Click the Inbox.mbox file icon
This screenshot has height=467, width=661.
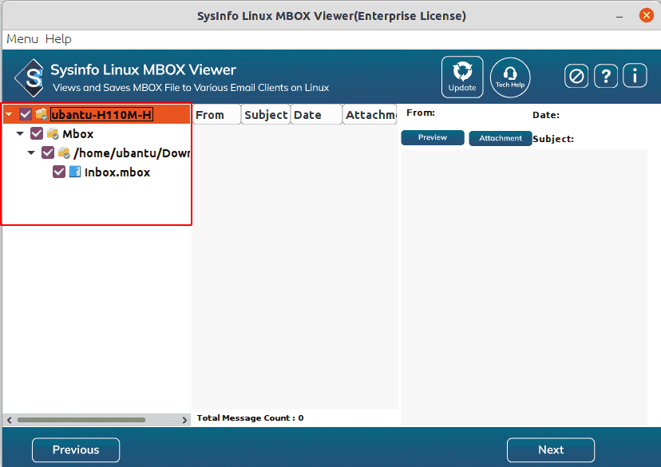[77, 172]
